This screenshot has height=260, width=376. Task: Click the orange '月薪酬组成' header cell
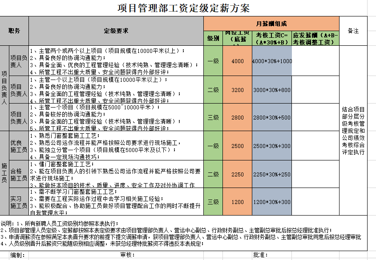click(271, 24)
